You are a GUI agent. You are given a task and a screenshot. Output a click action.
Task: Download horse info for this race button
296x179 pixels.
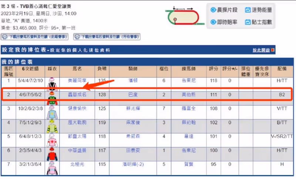(34, 36)
